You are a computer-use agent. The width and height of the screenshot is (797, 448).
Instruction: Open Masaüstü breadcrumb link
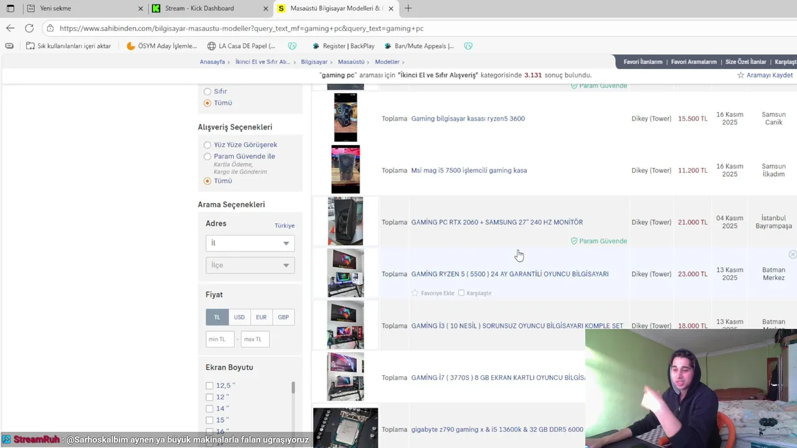click(x=351, y=62)
